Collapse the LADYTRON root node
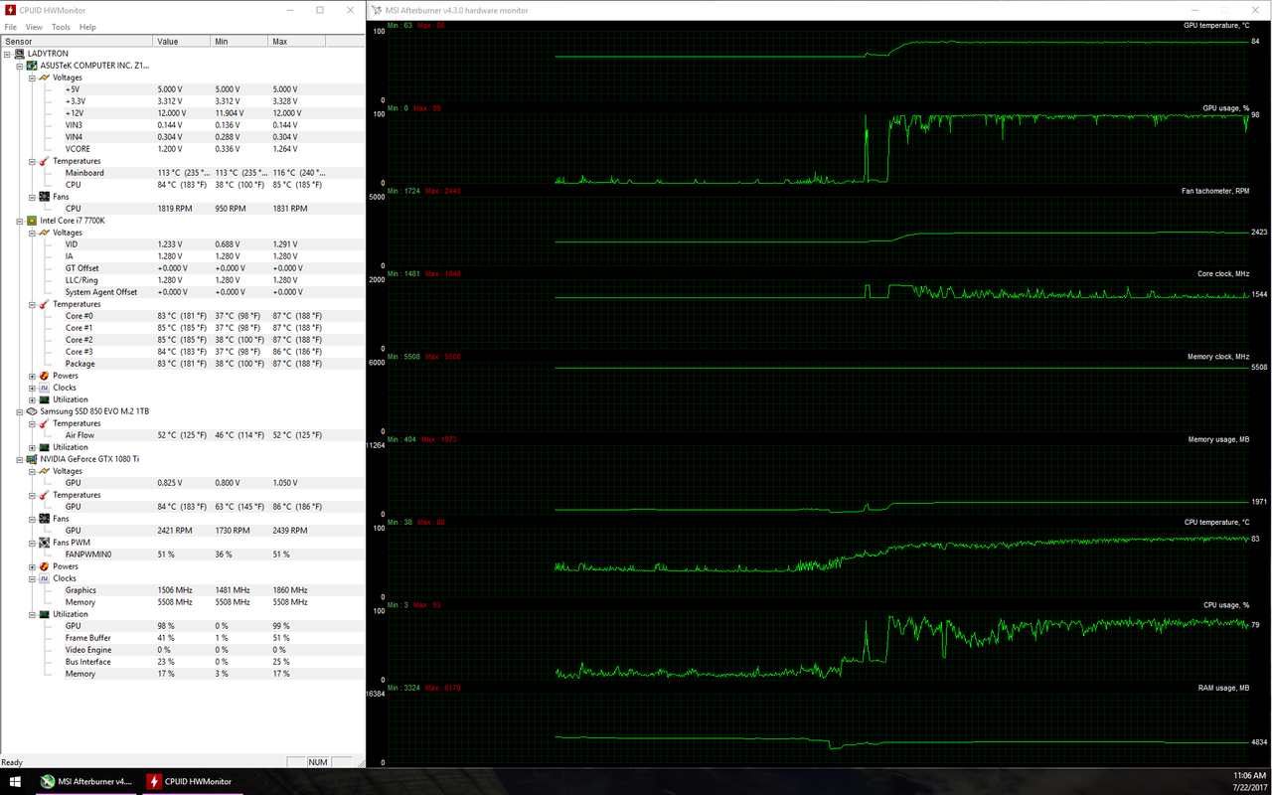1272x795 pixels. click(x=8, y=54)
